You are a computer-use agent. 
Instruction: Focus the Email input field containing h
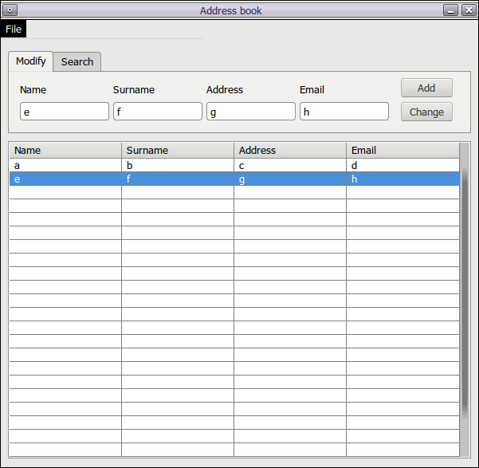344,112
